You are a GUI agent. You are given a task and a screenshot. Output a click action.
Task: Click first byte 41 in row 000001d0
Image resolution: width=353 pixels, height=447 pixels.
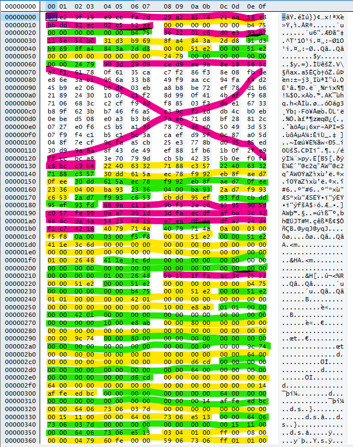point(51,244)
